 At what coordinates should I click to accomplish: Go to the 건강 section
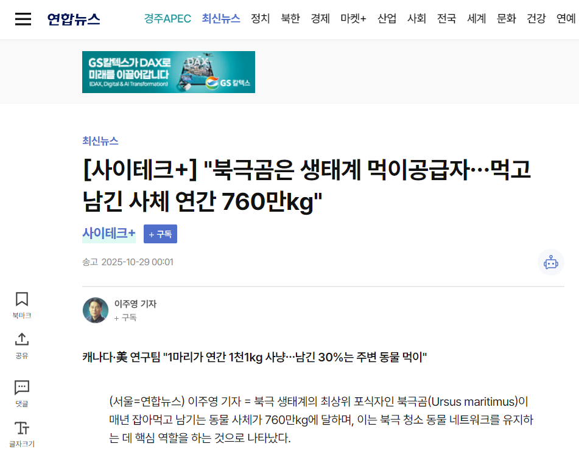click(x=536, y=18)
